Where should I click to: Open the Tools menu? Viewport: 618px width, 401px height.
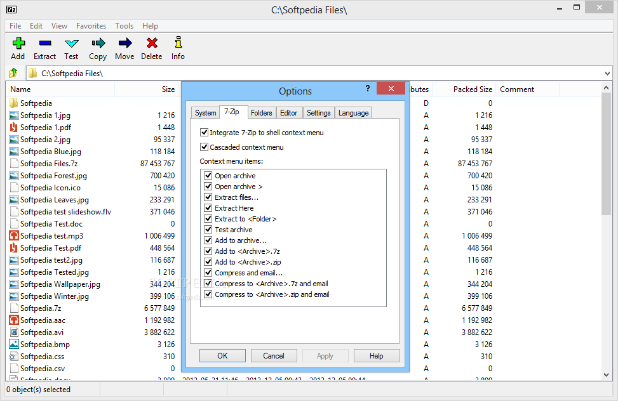124,25
